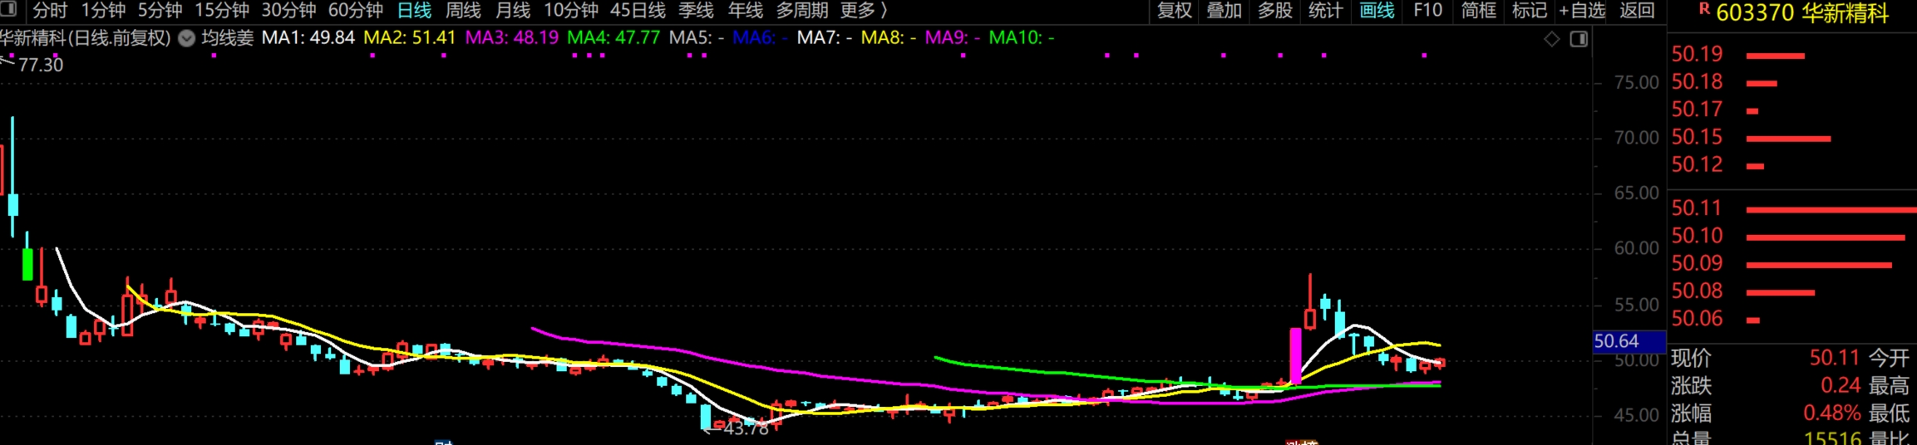Image resolution: width=1917 pixels, height=445 pixels.
Task: Open the 复权 adjustment menu
Action: (1174, 11)
